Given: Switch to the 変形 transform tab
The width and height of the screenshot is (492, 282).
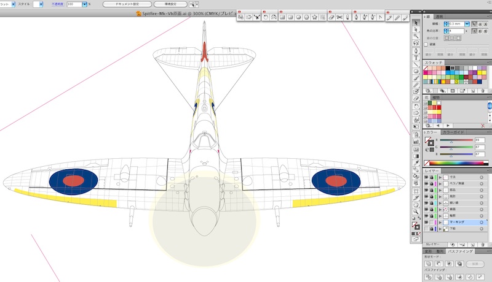Looking at the screenshot, I should click(428, 251).
